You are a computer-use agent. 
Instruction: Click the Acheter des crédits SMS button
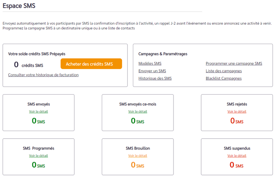click(91, 64)
